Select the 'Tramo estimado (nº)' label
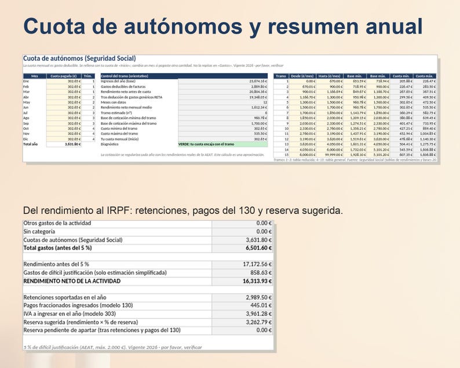The height and width of the screenshot is (368, 460). (116, 112)
